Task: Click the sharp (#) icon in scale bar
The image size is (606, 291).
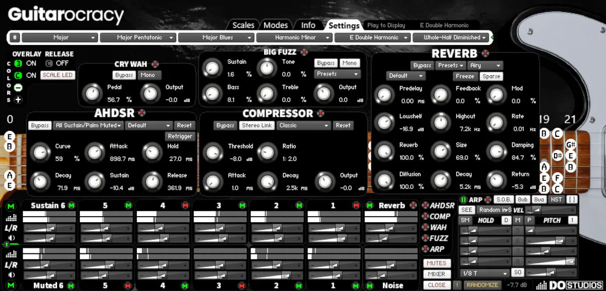Action: pyautogui.click(x=15, y=37)
